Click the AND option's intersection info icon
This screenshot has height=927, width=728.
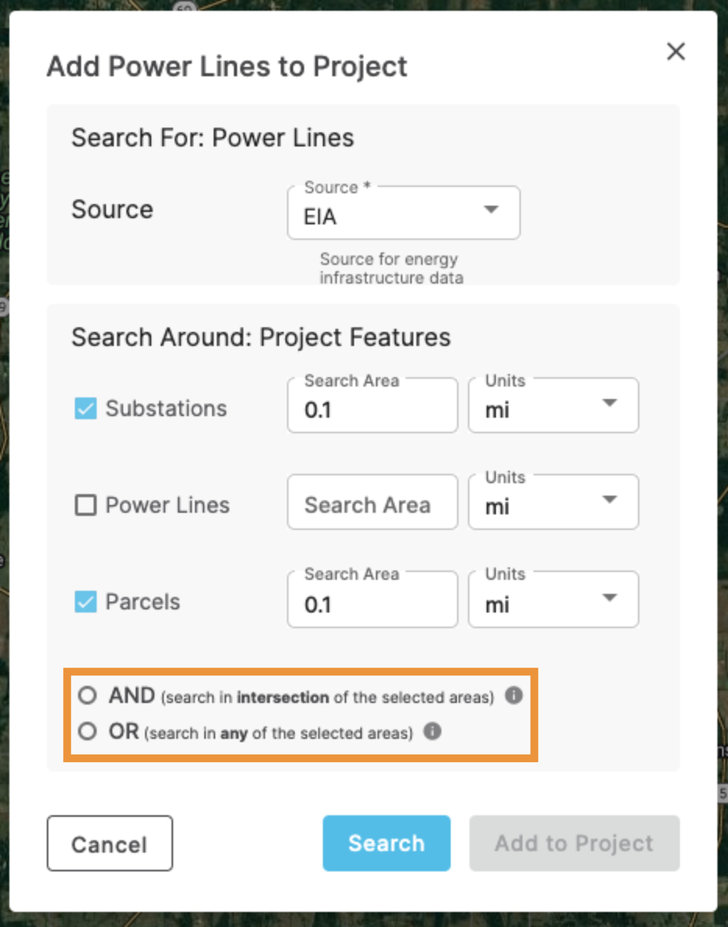513,695
